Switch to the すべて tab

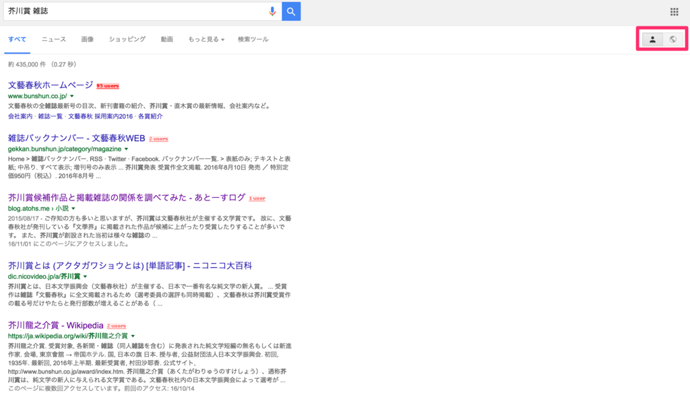pyautogui.click(x=17, y=39)
